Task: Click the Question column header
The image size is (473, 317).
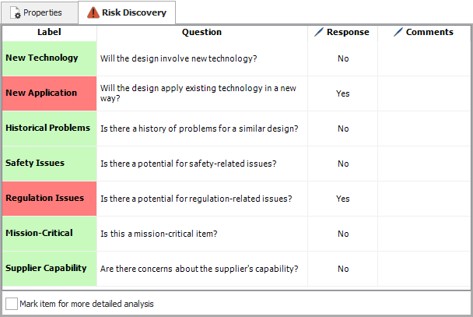Action: (202, 32)
